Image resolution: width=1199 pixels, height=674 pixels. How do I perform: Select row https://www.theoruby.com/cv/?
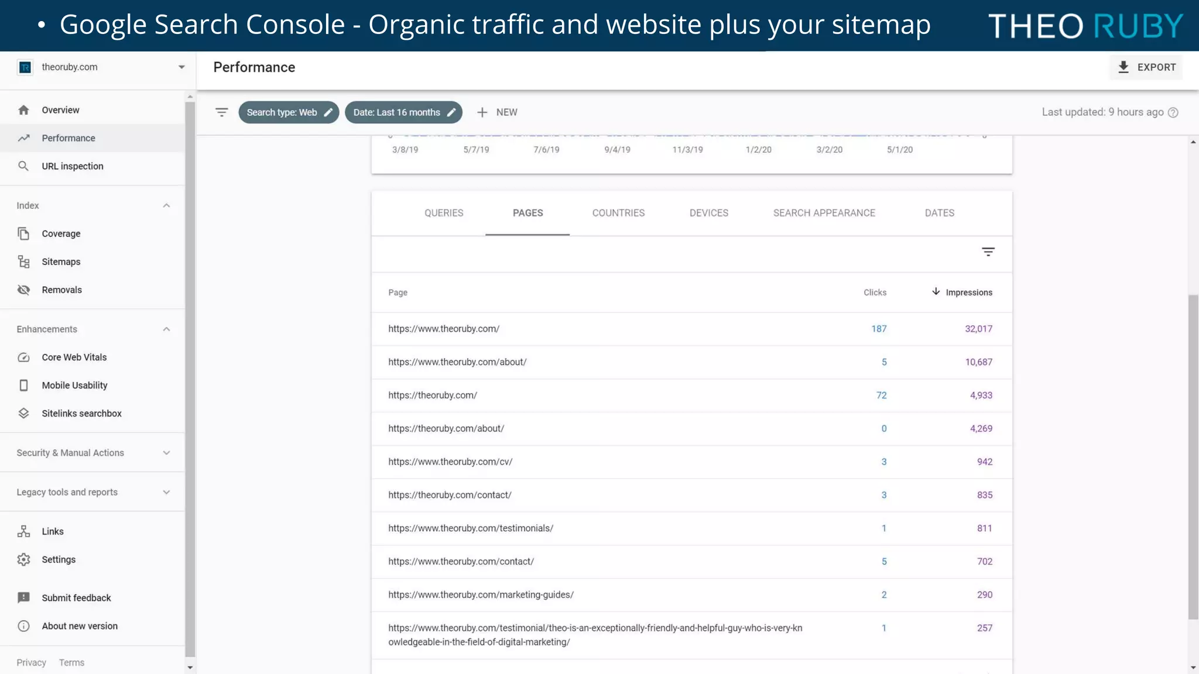691,462
